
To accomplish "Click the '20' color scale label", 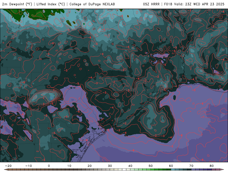I will coord(89,166).
